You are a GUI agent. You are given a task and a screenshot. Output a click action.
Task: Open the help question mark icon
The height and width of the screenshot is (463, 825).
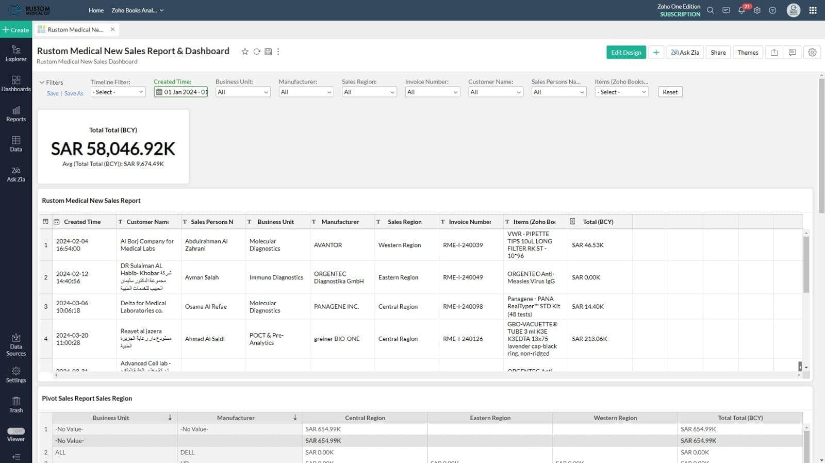(772, 10)
